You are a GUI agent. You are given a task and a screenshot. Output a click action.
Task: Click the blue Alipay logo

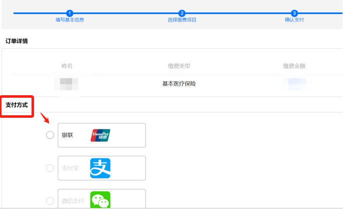point(100,168)
